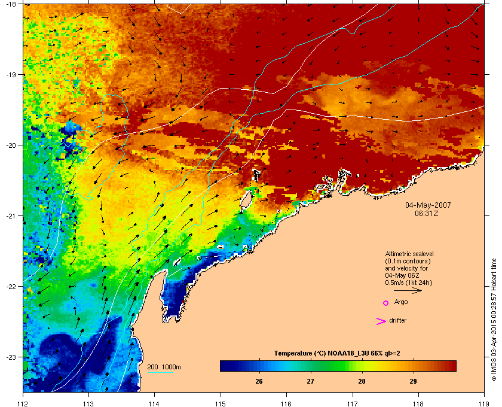Click the '200 1000m' isobath label
Image resolution: width=502 pixels, height=407 pixels.
(164, 367)
